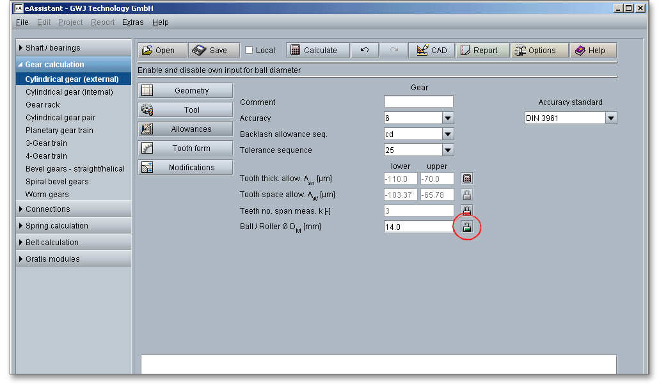Click the undo arrow in the toolbar
This screenshot has height=384, width=659.
(x=365, y=51)
